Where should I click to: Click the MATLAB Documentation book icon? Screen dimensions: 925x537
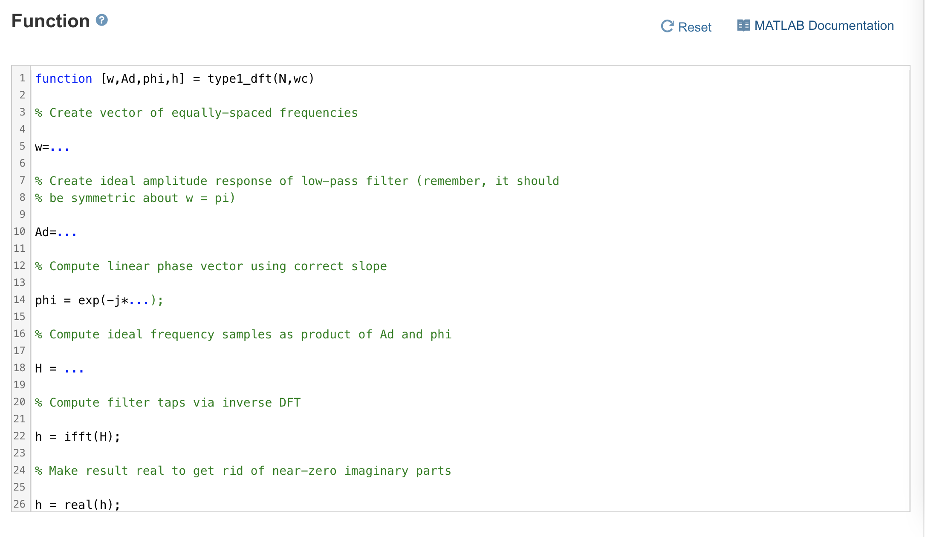coord(743,26)
